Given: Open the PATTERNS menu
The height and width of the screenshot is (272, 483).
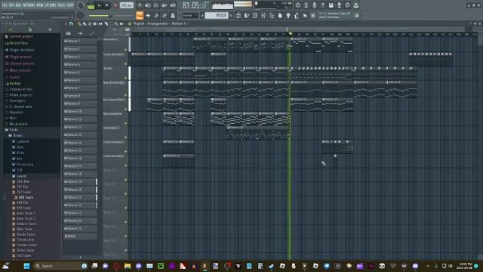Looking at the screenshot, I should (29, 5).
